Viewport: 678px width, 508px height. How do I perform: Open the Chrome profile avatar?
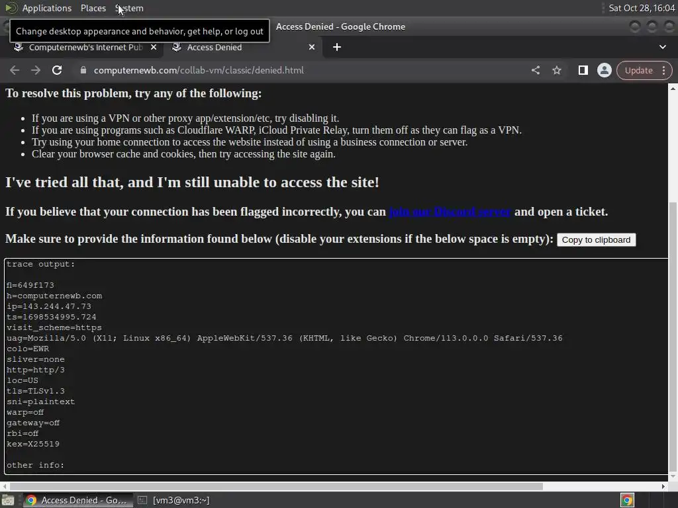[604, 70]
